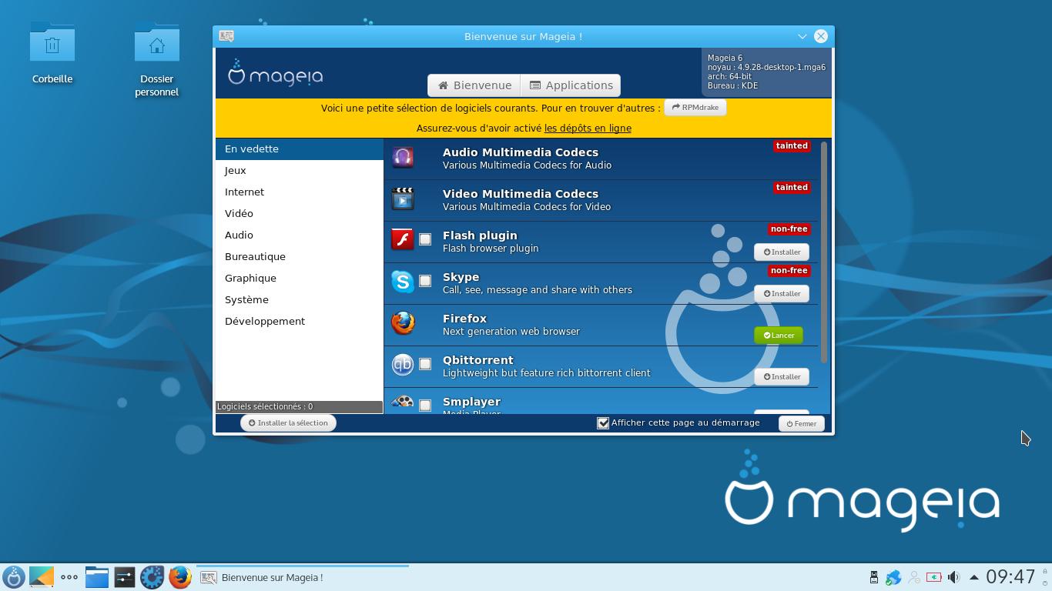Click the tainted badge on Audio Codecs
Image resolution: width=1052 pixels, height=591 pixels.
point(792,146)
